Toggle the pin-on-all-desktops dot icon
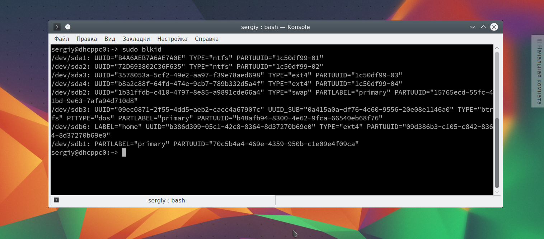This screenshot has height=239, width=544. (x=68, y=27)
